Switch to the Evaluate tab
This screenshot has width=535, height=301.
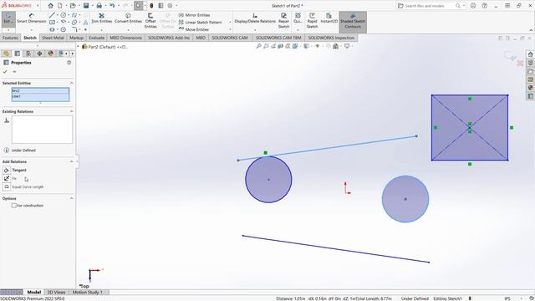coord(97,38)
